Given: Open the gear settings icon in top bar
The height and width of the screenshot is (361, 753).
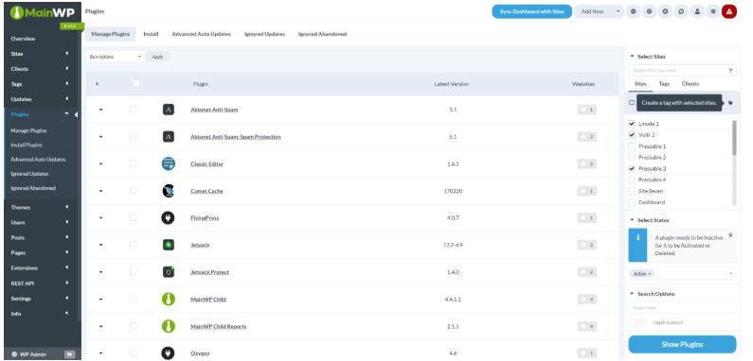Looking at the screenshot, I should click(634, 11).
